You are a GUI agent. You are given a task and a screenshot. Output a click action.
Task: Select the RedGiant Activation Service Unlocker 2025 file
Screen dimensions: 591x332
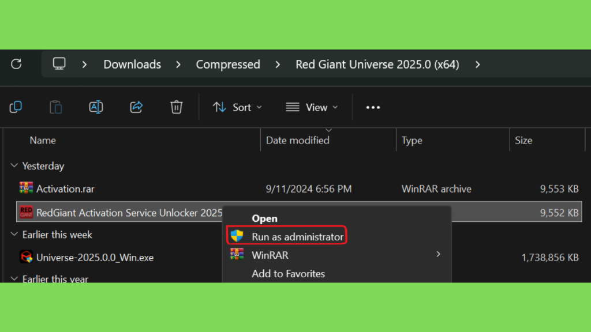click(x=129, y=213)
